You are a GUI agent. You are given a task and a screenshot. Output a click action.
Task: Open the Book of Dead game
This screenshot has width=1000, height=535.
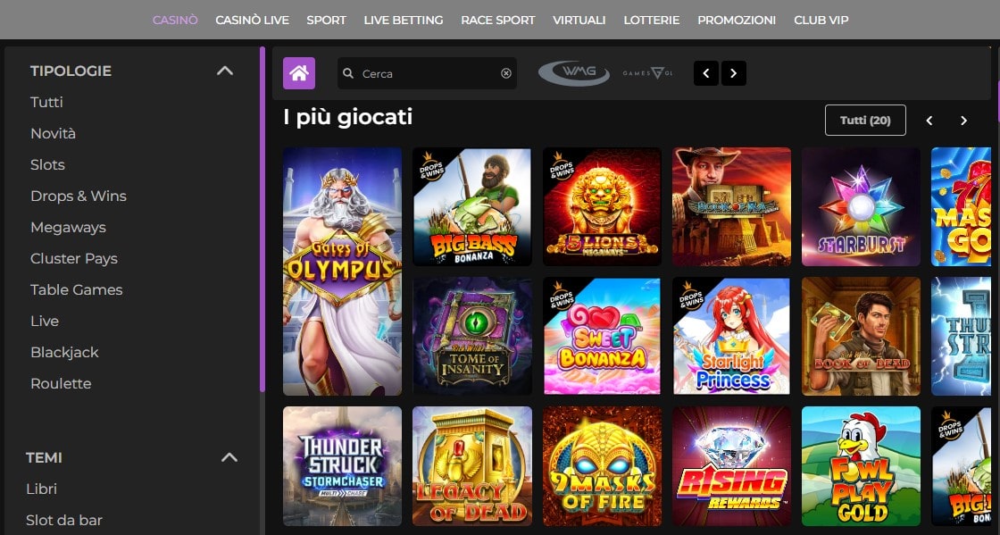point(861,336)
